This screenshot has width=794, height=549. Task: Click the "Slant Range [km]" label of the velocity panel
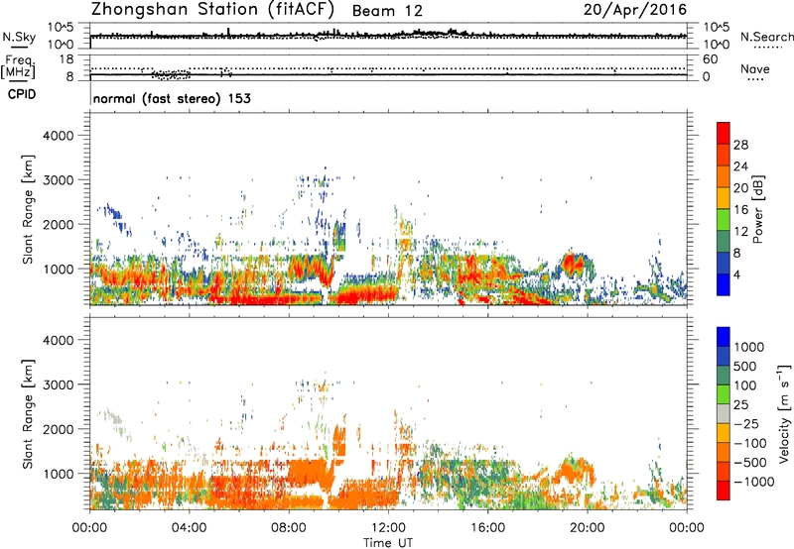[x=29, y=414]
